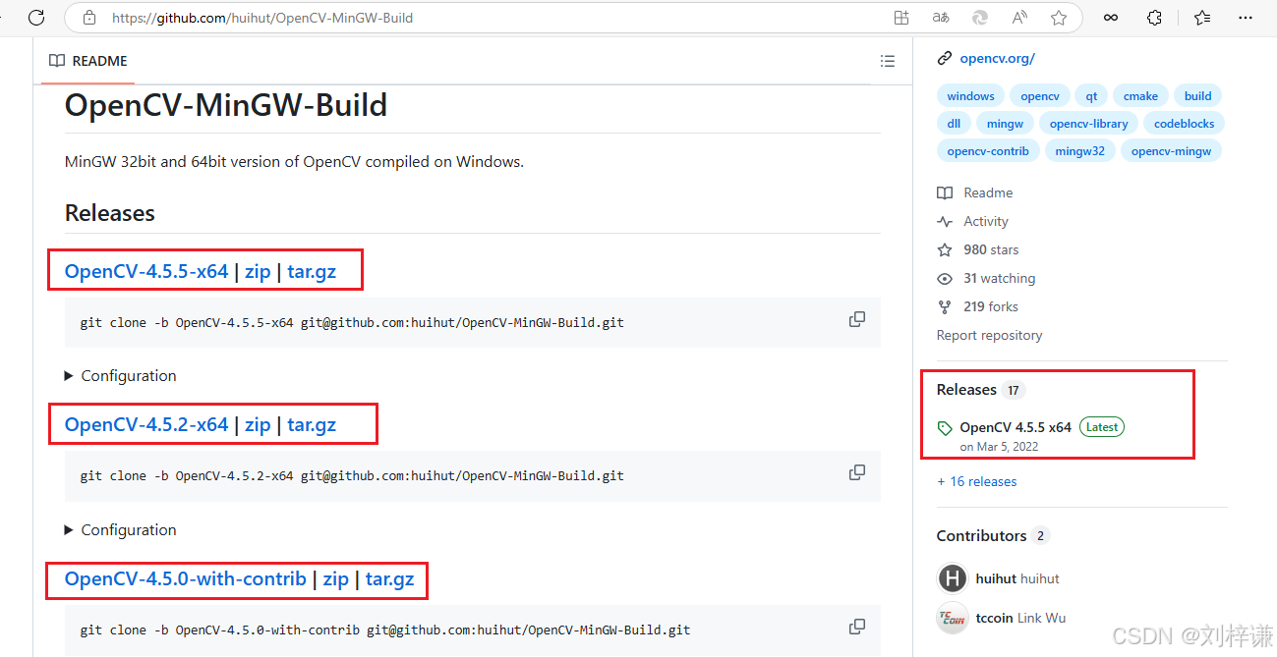Click the Latest release badge
Screen dimensions: 1277x657
1102,427
